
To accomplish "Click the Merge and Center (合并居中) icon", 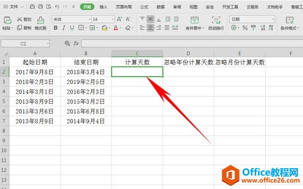I will [x=194, y=20].
